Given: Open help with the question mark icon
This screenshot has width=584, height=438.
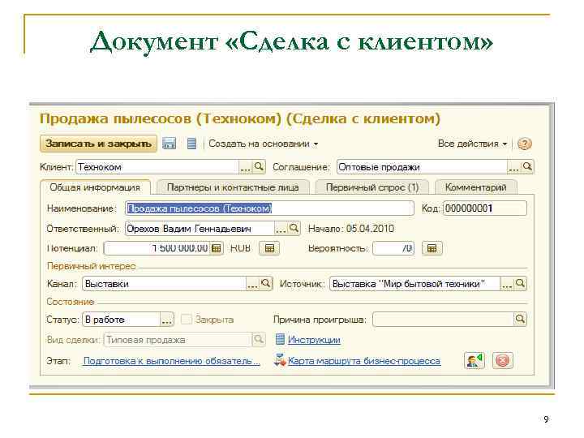Looking at the screenshot, I should coord(525,144).
